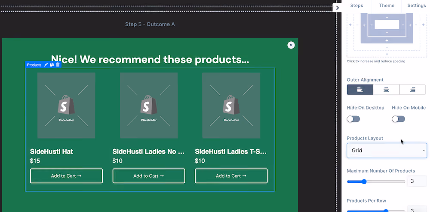Click Add to Cart under SideHustl Ladies T-S...

(x=231, y=176)
